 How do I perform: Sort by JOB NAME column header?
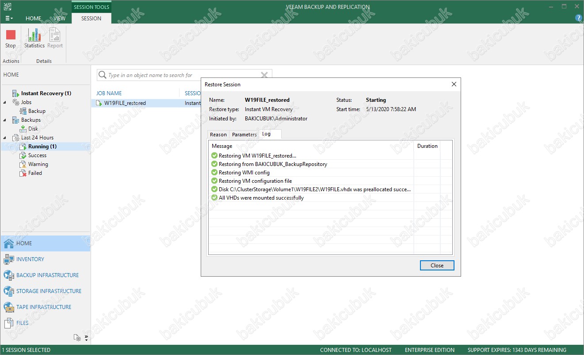(109, 93)
